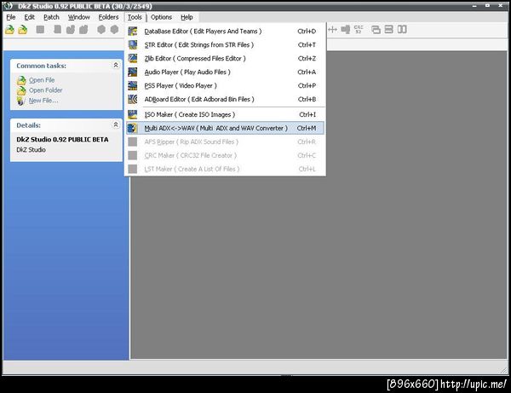The height and width of the screenshot is (393, 511).
Task: Click the window resize grip corner
Action: [x=503, y=370]
